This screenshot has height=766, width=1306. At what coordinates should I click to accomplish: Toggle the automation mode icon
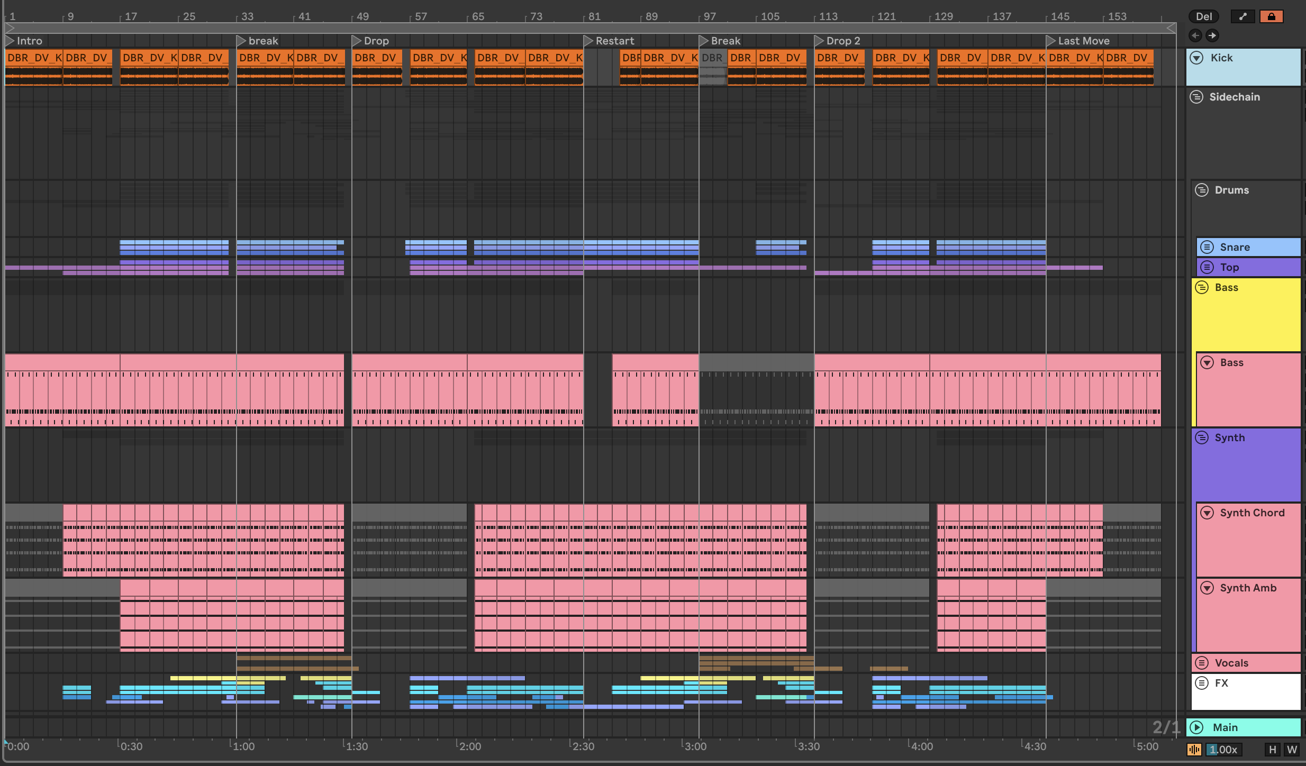pyautogui.click(x=1242, y=16)
